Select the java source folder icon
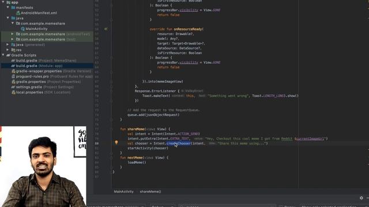Image resolution: width=369 pixels, height=207 pixels. 13,18
